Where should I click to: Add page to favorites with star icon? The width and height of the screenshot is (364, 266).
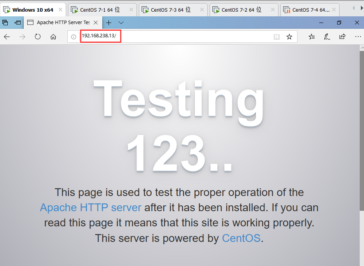(x=289, y=37)
